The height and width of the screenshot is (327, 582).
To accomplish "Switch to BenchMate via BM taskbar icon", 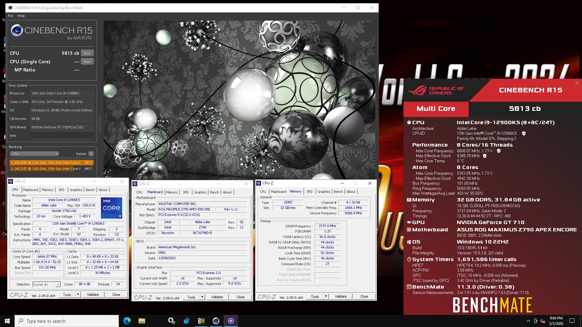I will (201, 321).
